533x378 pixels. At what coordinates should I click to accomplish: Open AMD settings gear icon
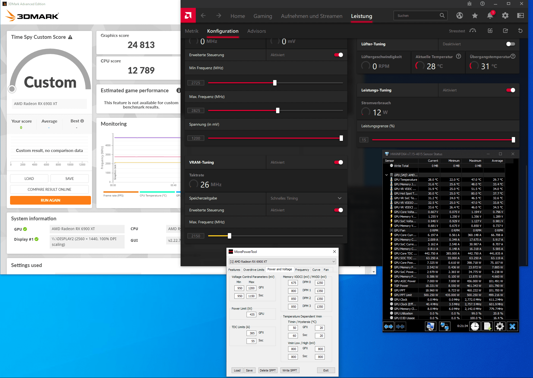tap(505, 16)
